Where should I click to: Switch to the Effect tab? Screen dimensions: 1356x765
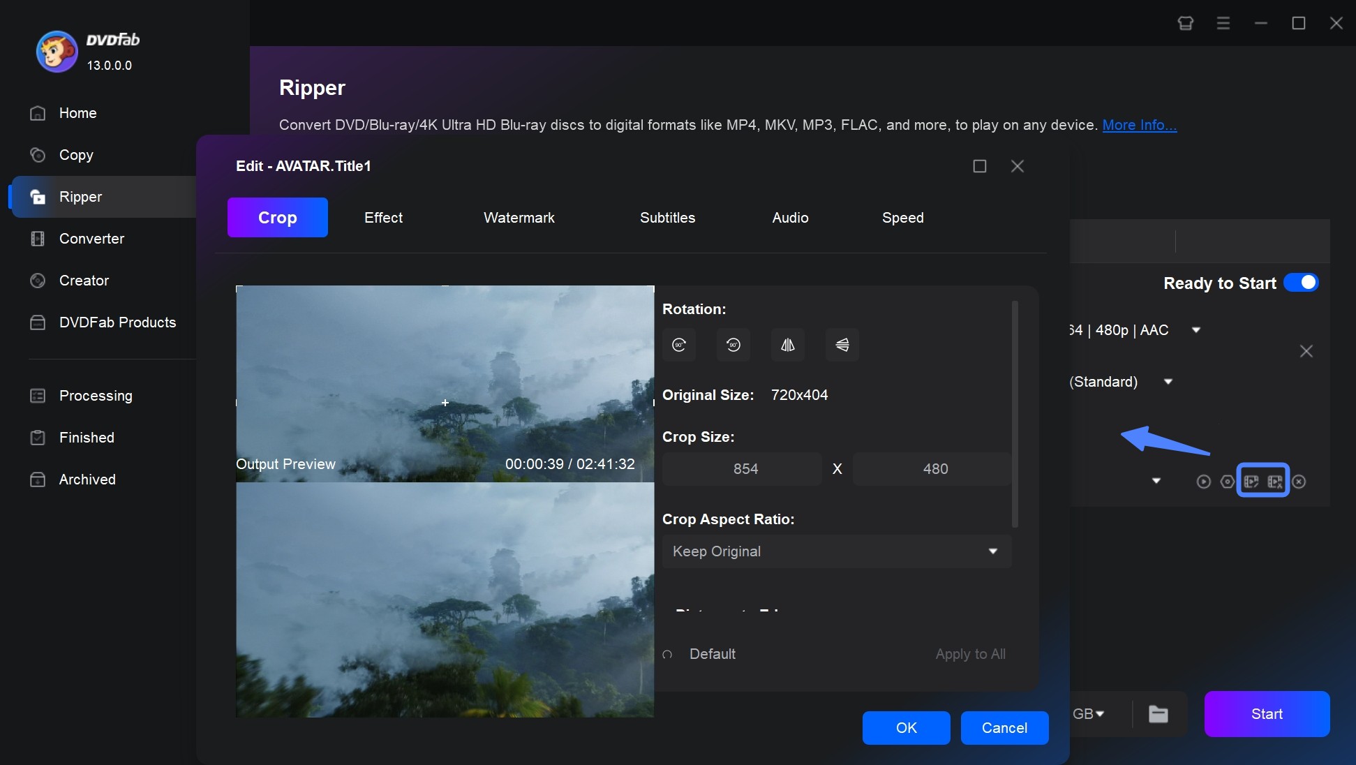pos(382,216)
